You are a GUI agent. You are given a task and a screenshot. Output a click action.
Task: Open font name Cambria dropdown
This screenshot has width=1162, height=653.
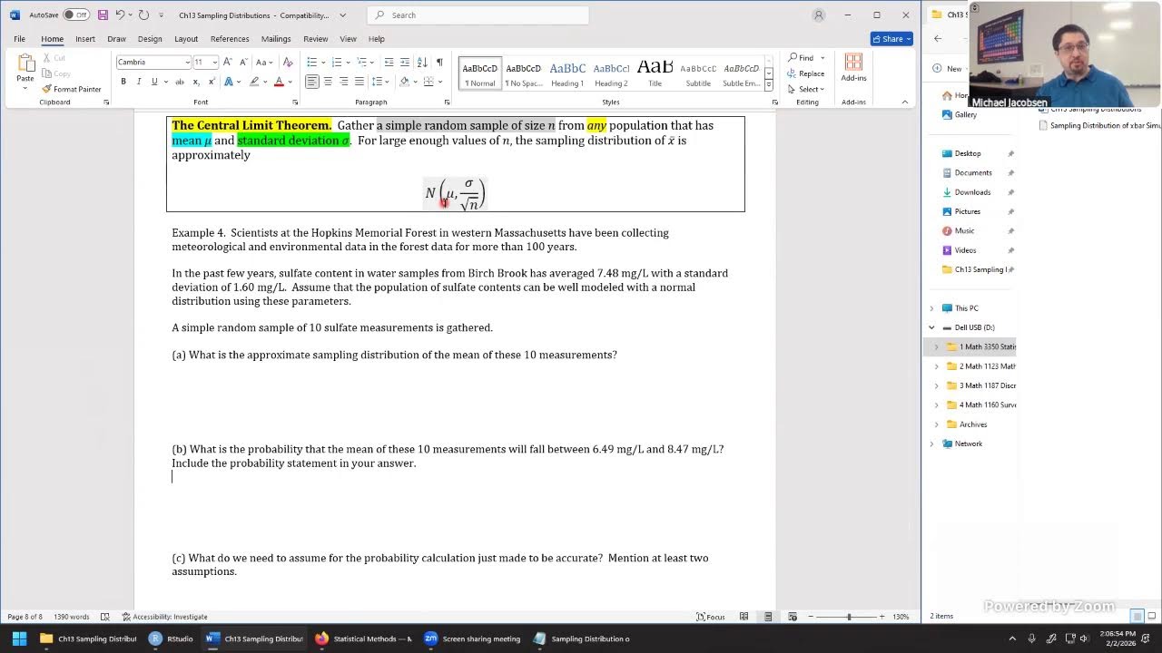188,62
